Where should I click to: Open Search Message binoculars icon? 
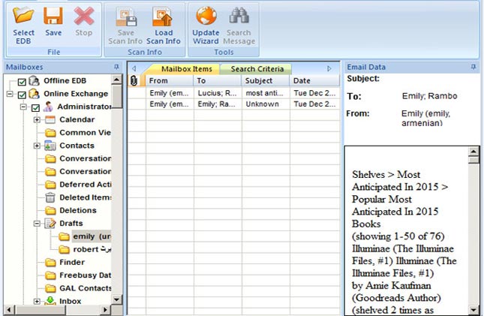239,16
